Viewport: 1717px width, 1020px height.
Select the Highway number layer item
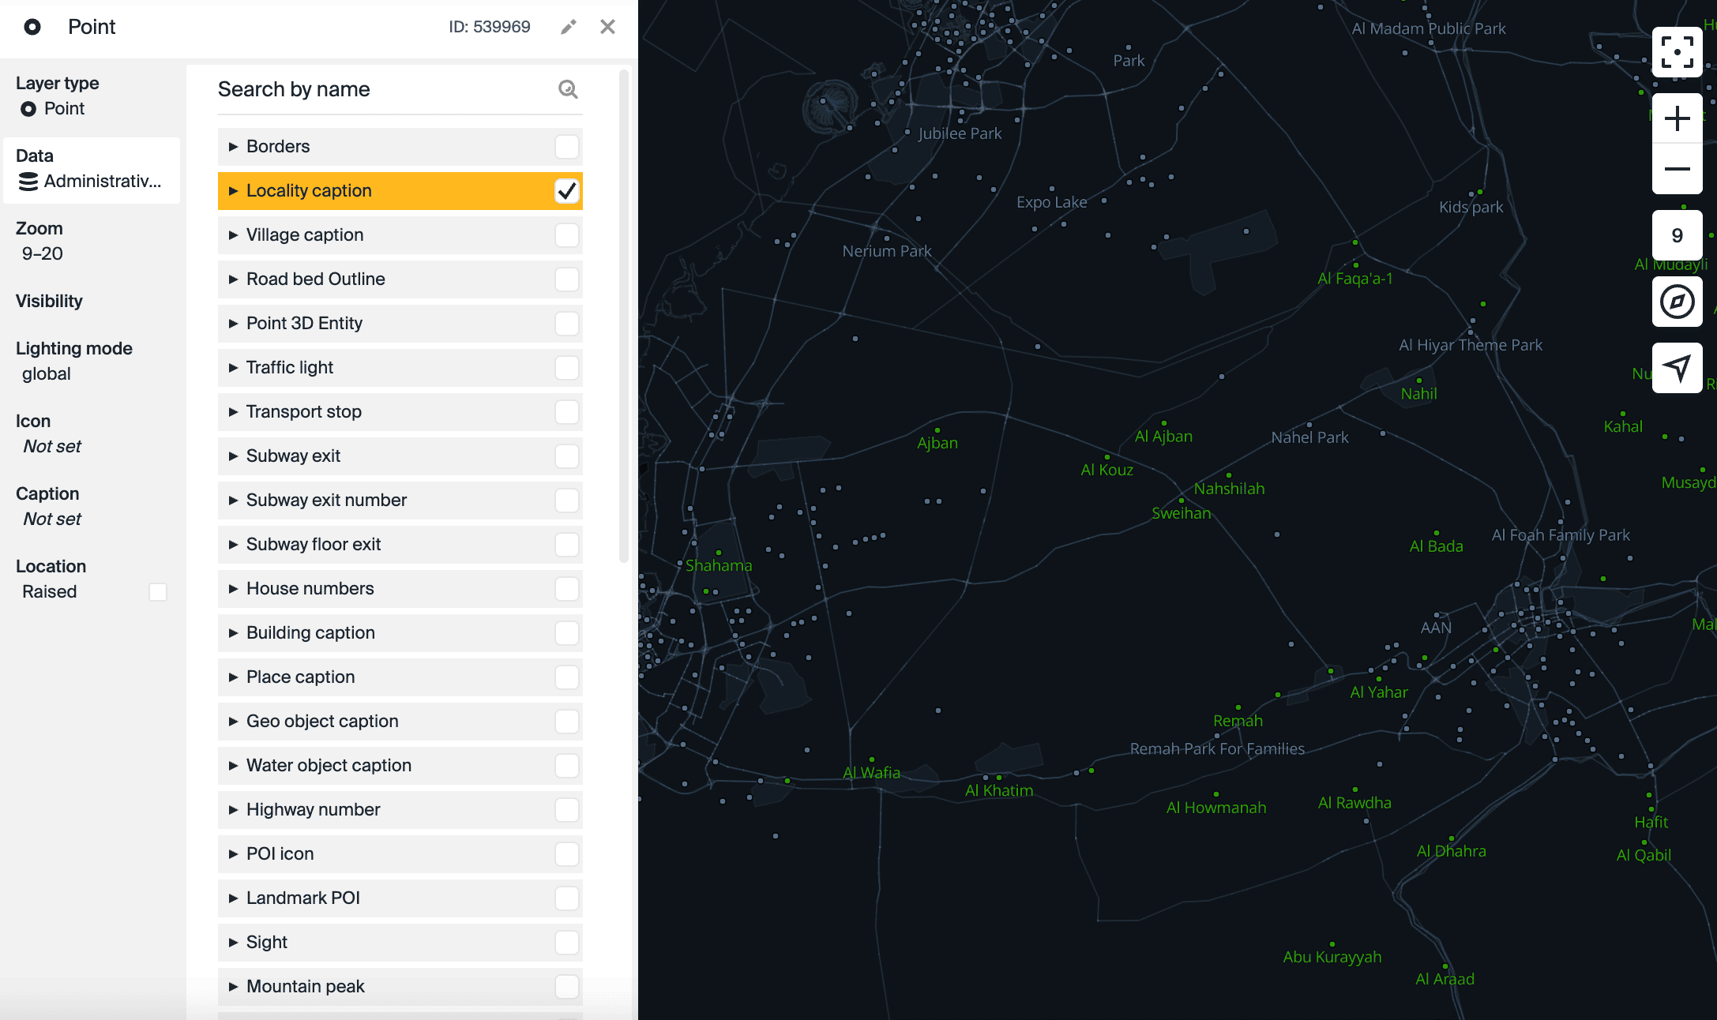314,810
